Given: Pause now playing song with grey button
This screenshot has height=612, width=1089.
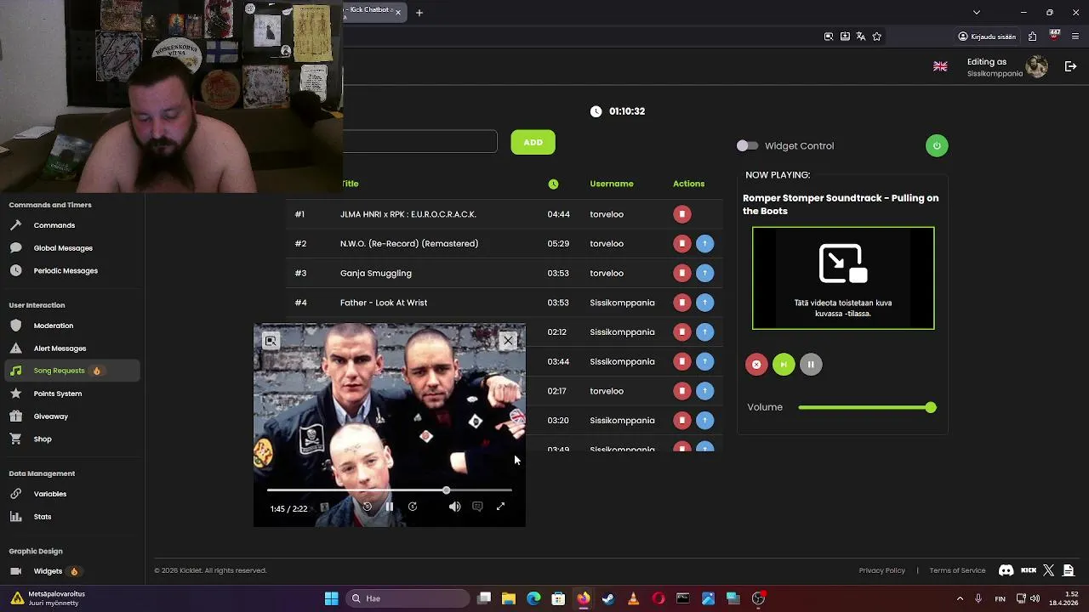Looking at the screenshot, I should [x=811, y=365].
